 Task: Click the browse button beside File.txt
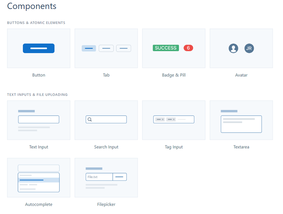(x=120, y=177)
